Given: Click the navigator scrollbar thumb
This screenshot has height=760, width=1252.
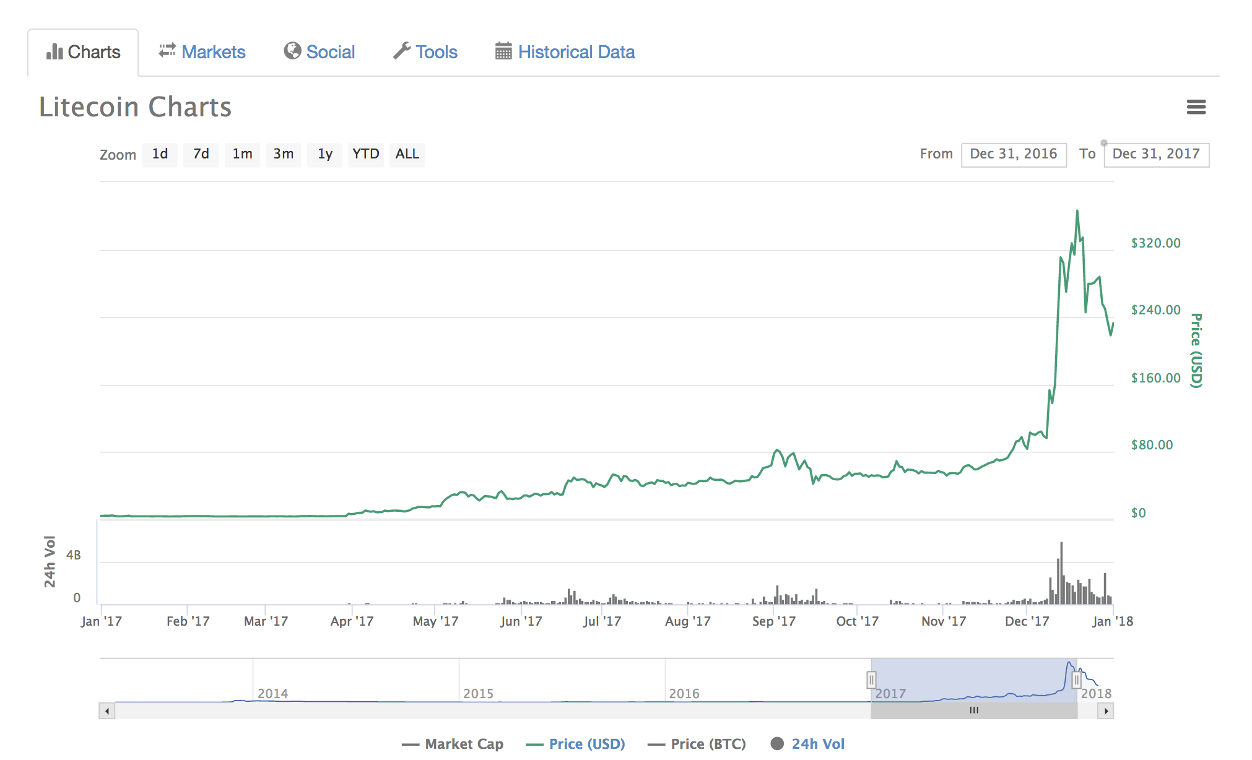Looking at the screenshot, I should click(974, 711).
